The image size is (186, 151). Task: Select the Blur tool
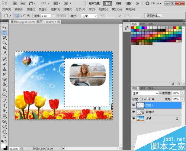4,89
